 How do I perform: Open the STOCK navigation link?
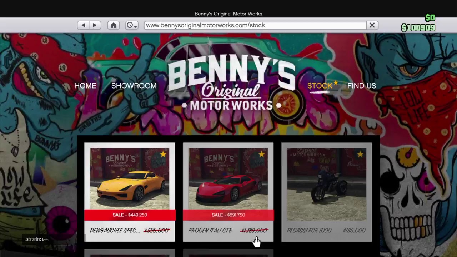tap(320, 86)
